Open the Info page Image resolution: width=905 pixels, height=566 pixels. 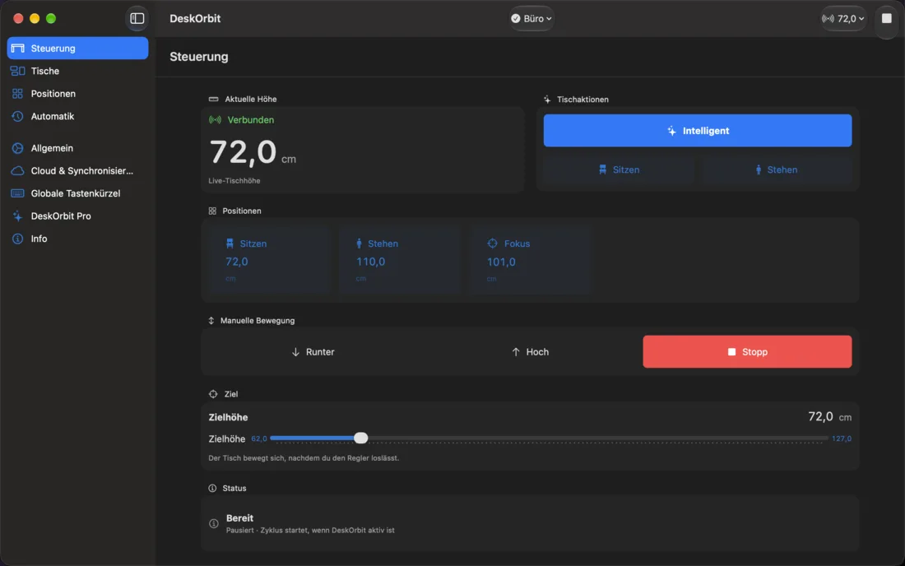(77, 239)
